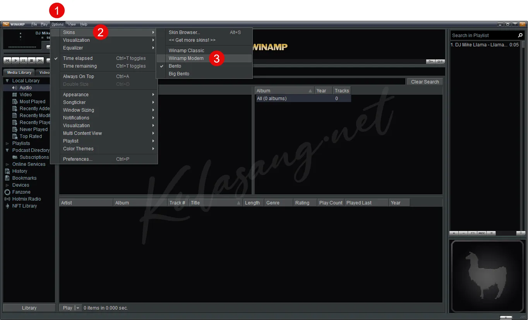Open the View menu
528x320 pixels.
click(x=72, y=24)
